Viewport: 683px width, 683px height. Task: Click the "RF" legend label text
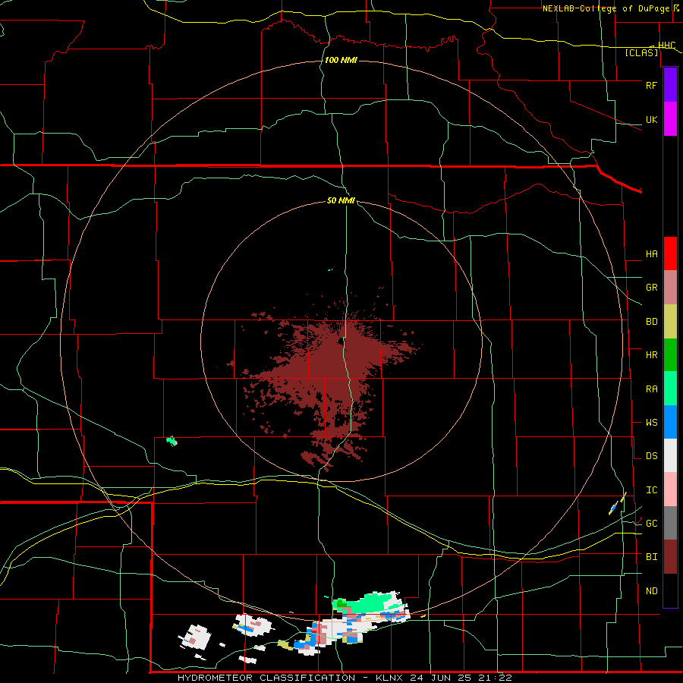pos(651,85)
